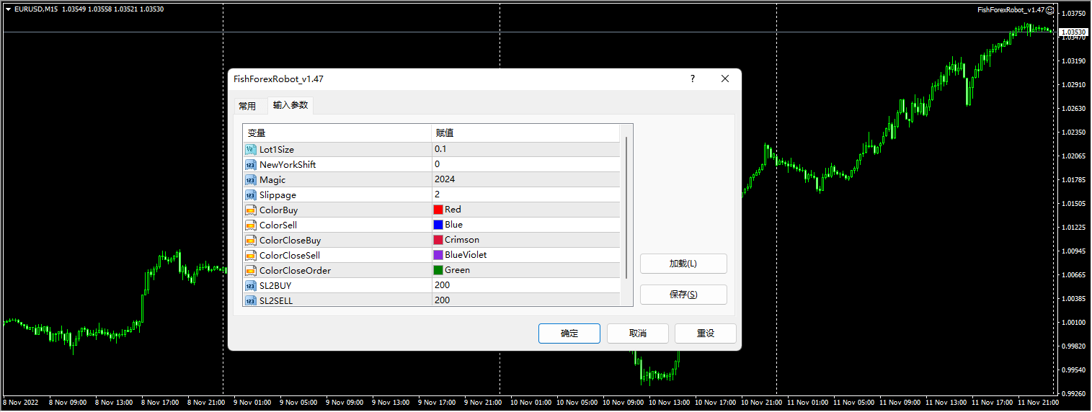Screen dimensions: 1092x412
Task: Click the parameter list vertical scrollbar
Action: (x=626, y=207)
